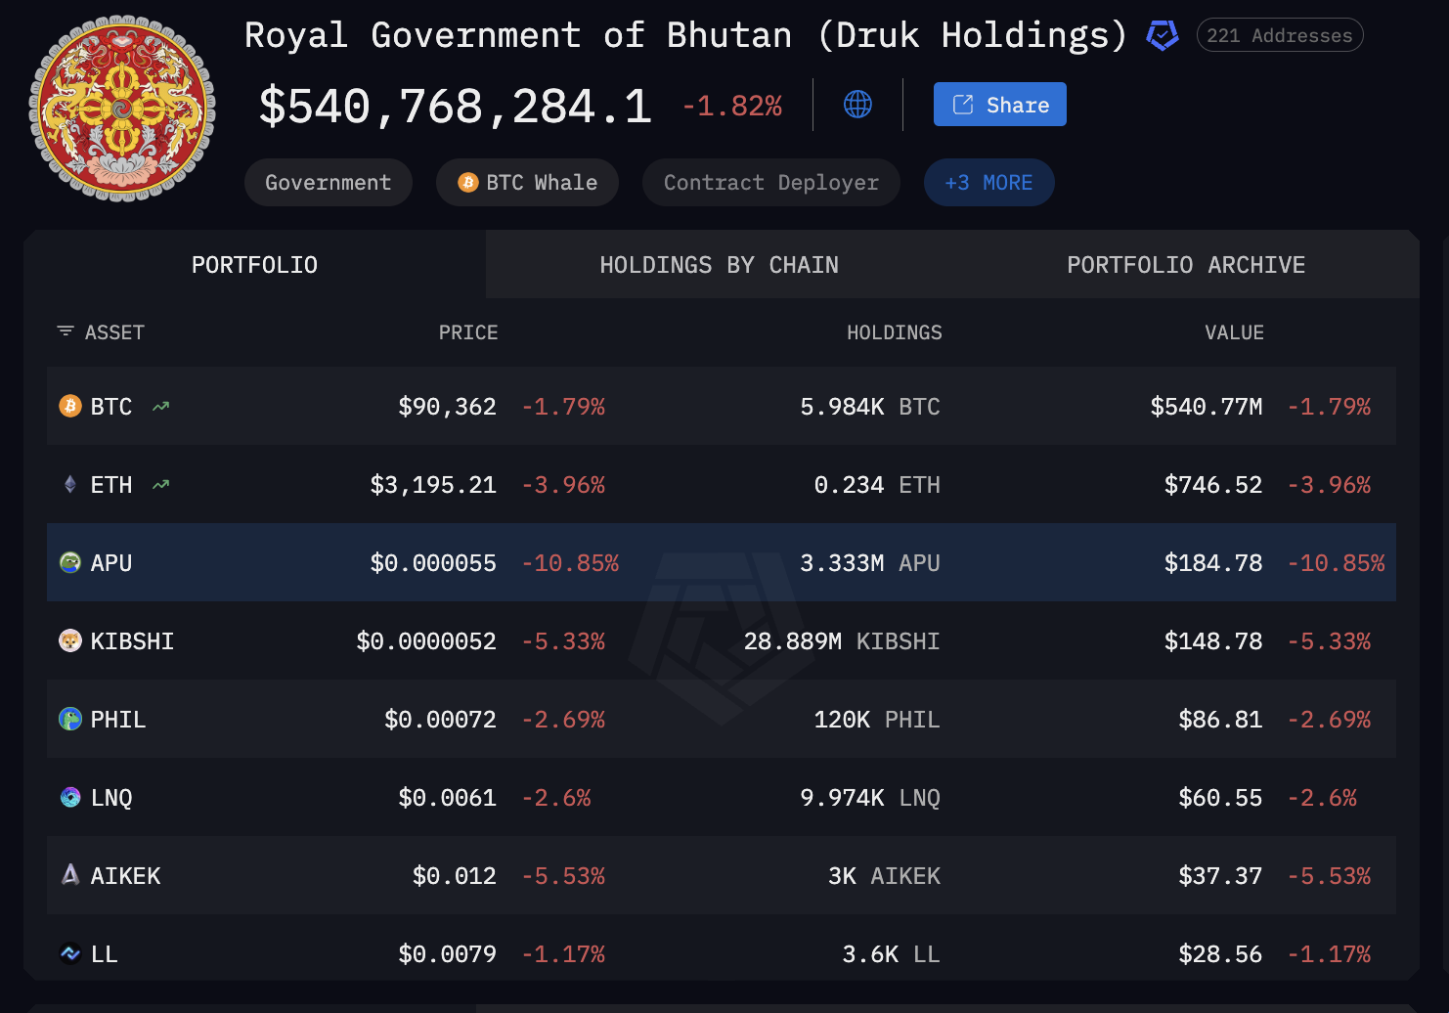Sort the table by the VALUE column
1449x1013 pixels.
click(1234, 331)
